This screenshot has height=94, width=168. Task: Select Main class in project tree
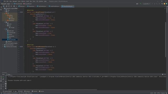pyautogui.click(x=10, y=38)
